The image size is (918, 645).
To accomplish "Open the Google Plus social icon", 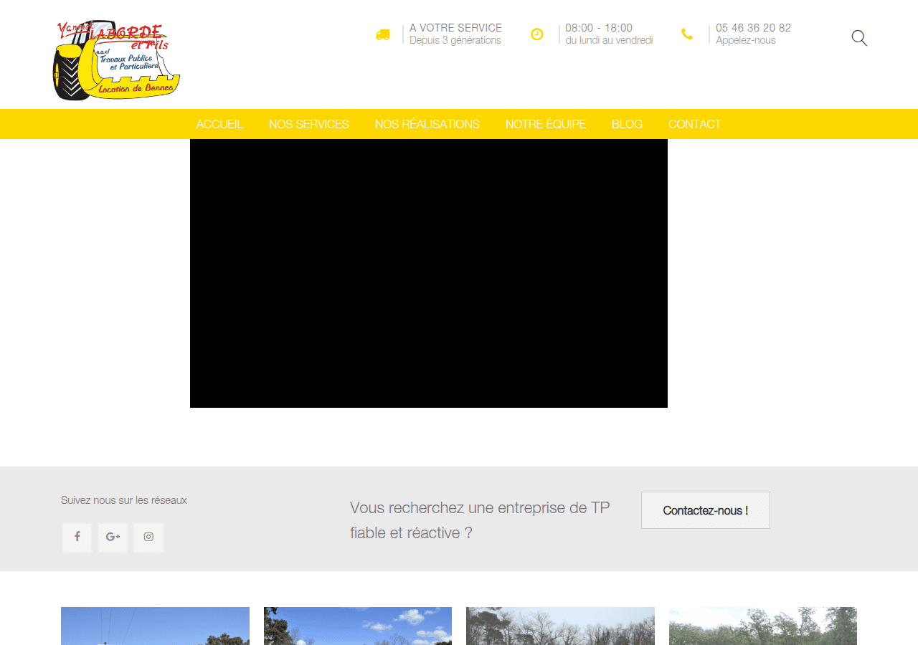I will [113, 537].
